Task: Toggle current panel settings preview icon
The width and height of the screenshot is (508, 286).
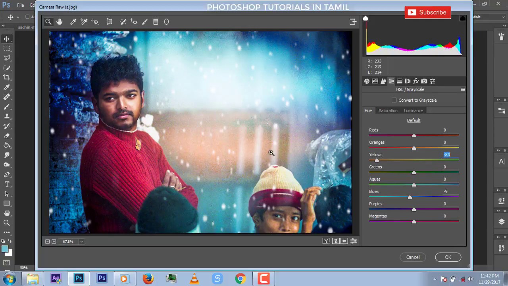Action: point(354,241)
